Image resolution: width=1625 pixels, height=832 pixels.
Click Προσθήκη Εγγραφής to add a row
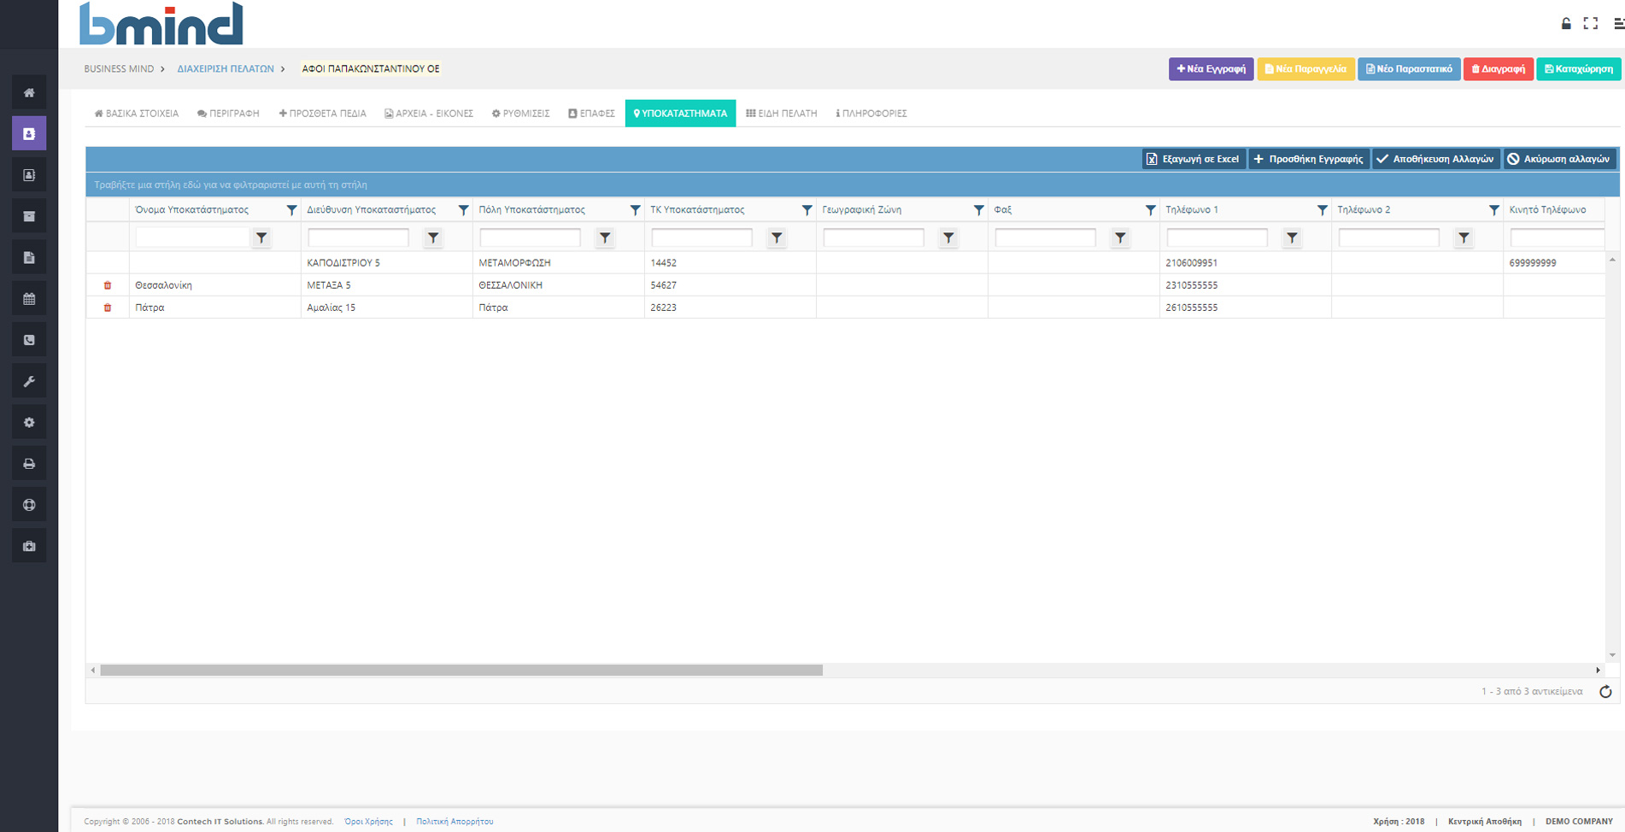(x=1309, y=159)
